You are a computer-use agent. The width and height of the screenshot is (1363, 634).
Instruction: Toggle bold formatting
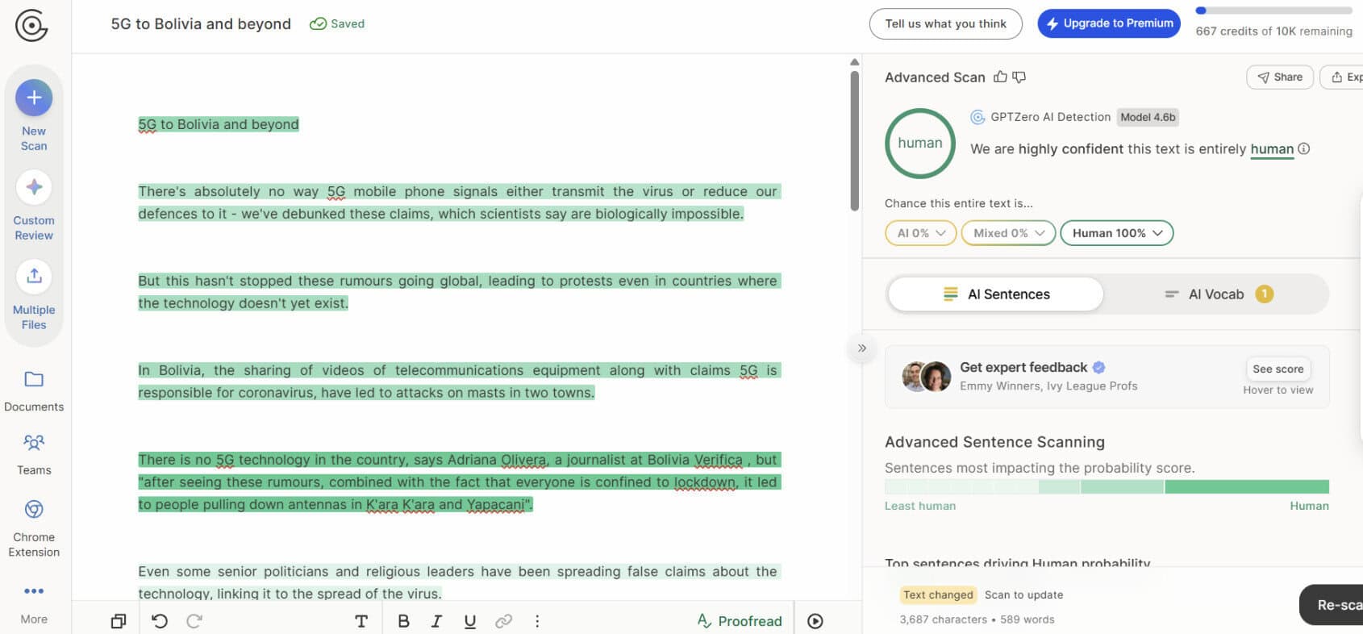tap(404, 621)
